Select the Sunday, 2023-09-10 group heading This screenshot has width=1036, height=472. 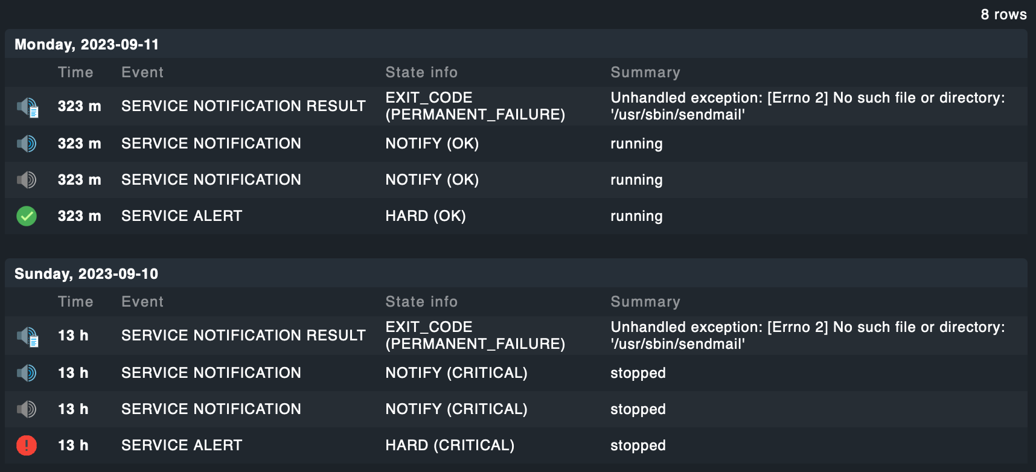(x=86, y=274)
